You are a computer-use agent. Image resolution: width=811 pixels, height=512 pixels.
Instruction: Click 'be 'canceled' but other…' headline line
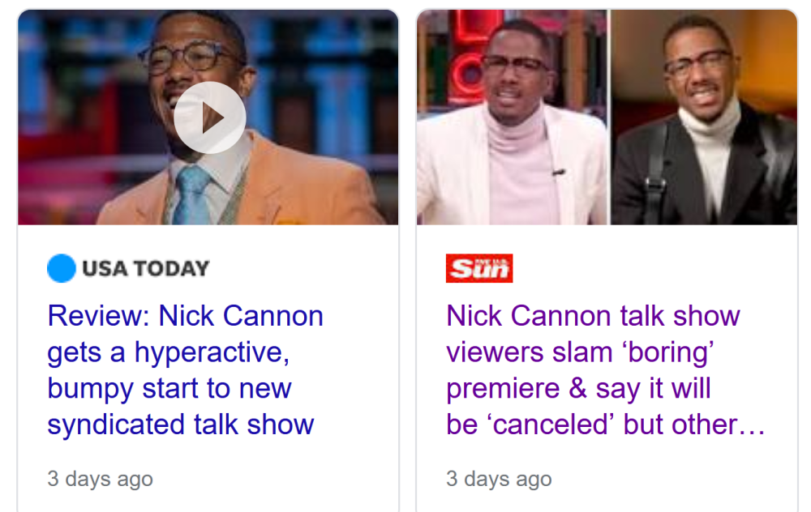605,425
